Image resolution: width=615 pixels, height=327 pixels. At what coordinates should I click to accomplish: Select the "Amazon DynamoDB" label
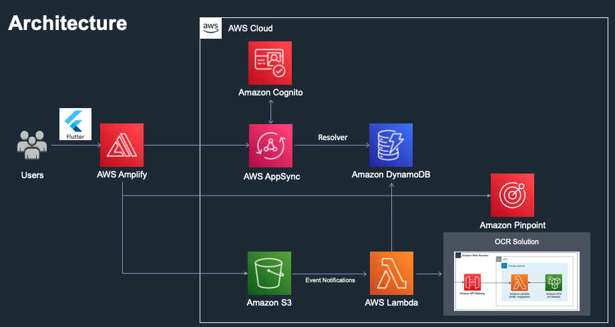(391, 174)
